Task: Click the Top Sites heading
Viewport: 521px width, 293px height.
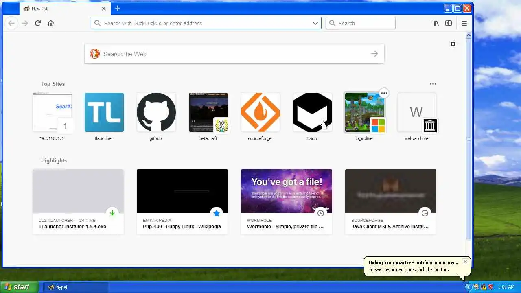Action: 53,84
